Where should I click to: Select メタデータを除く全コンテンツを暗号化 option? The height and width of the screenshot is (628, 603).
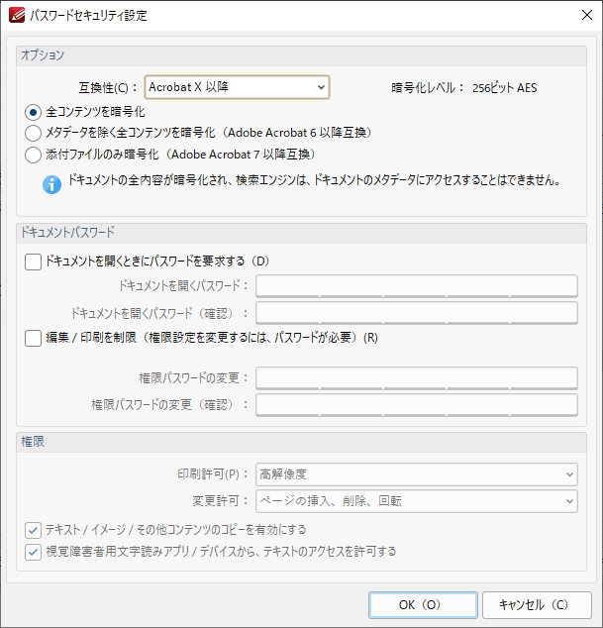(33, 133)
